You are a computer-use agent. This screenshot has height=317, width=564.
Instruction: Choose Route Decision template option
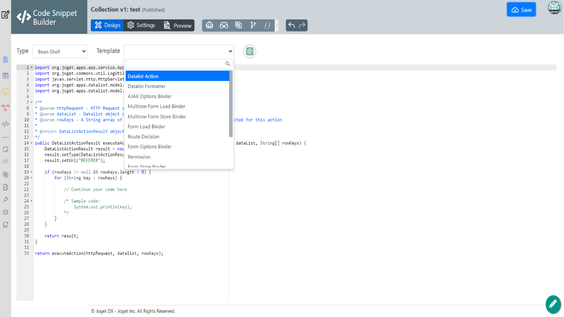click(x=178, y=136)
